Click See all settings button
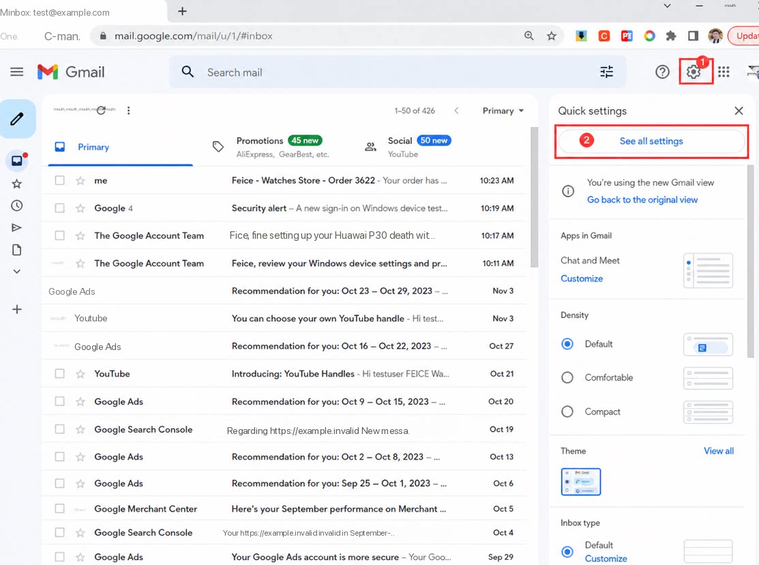This screenshot has width=759, height=565. tap(651, 141)
